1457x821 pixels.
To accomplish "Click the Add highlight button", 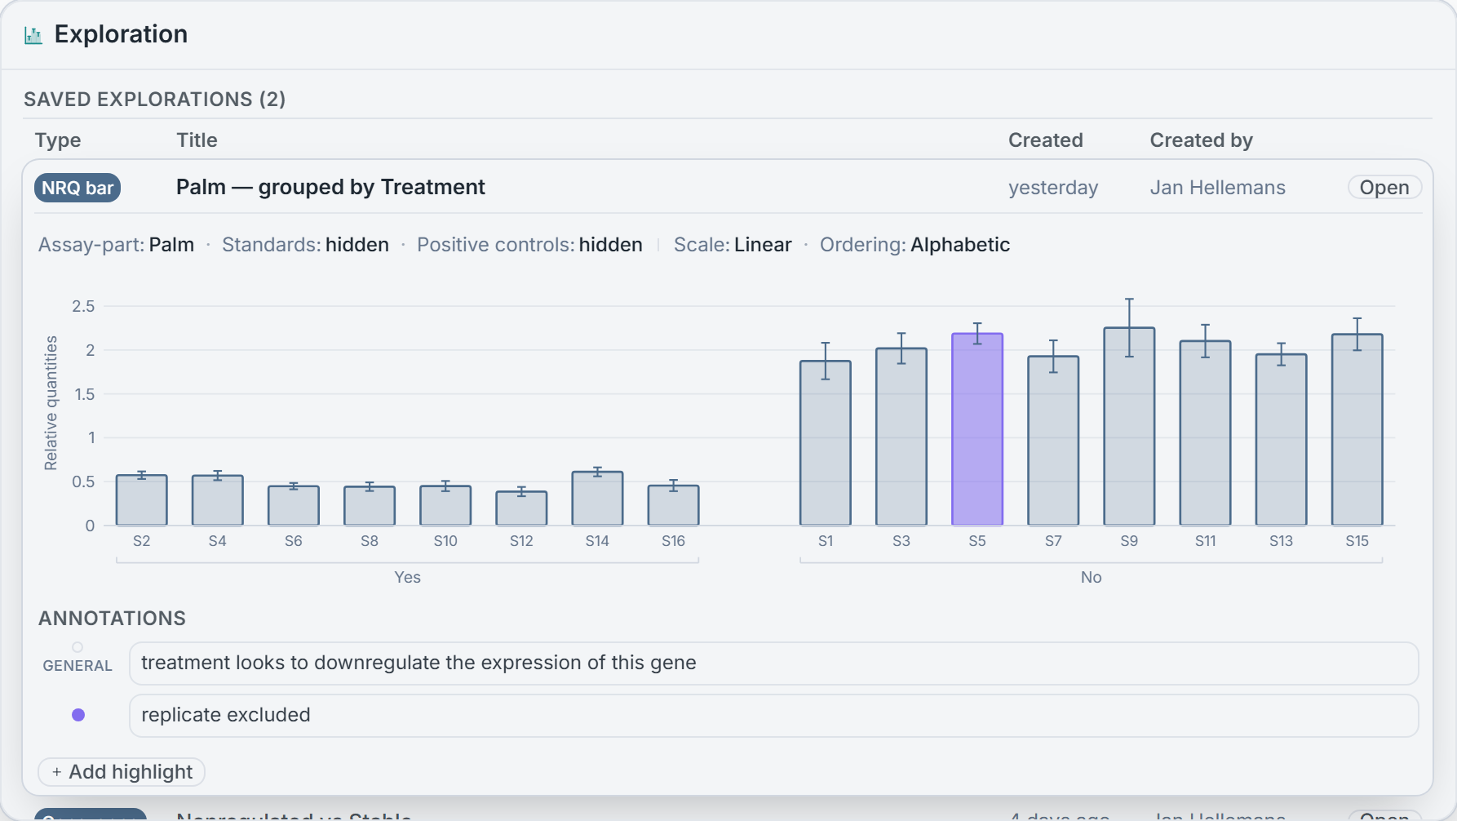I will coord(122,772).
